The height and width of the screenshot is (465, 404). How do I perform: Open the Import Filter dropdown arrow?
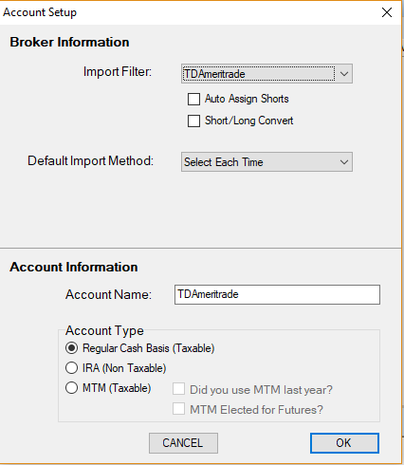pos(344,74)
